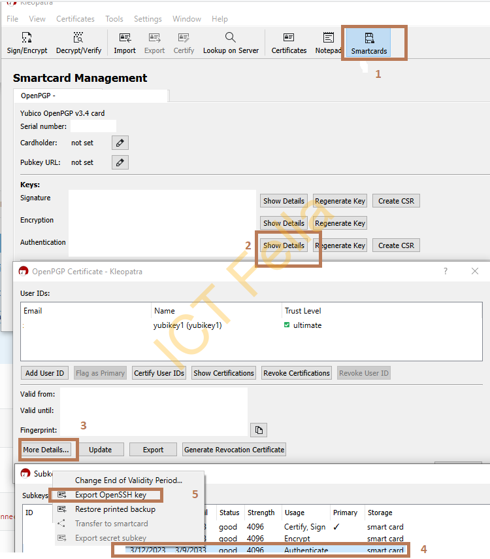Open the Smartcards view
The image size is (490, 559).
[x=369, y=43]
